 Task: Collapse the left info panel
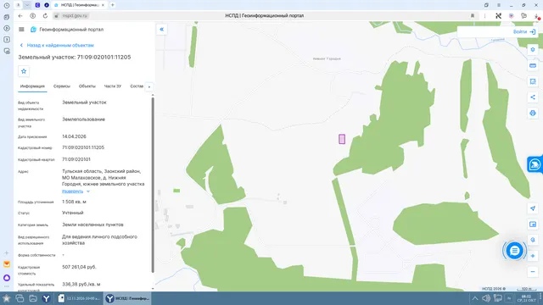tap(162, 30)
